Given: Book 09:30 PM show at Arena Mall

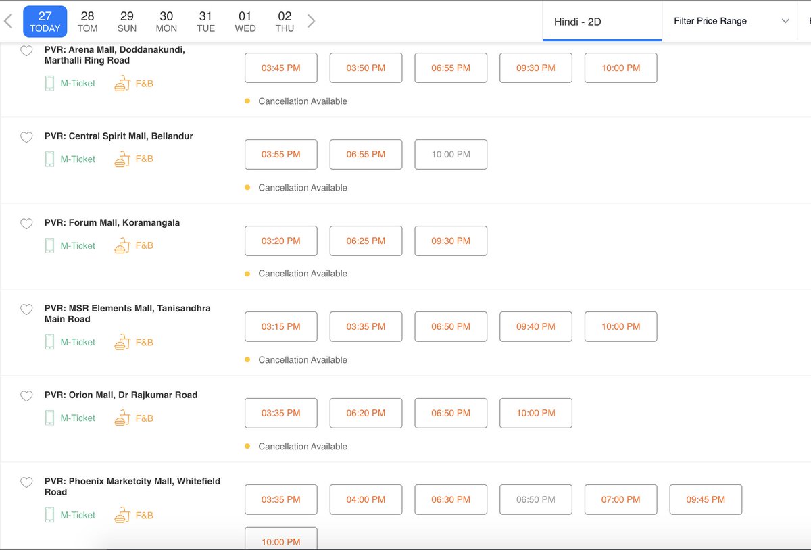Looking at the screenshot, I should (536, 68).
